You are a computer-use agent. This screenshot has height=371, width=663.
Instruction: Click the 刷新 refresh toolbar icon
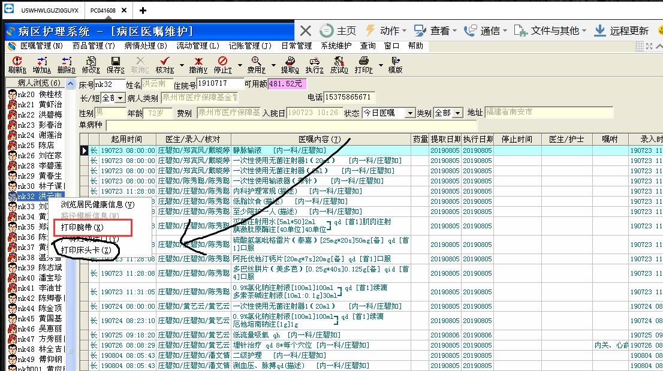click(x=17, y=65)
